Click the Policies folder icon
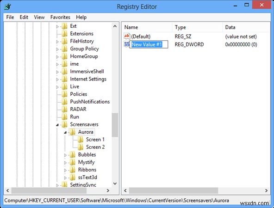This screenshot has width=274, height=208. 64,94
